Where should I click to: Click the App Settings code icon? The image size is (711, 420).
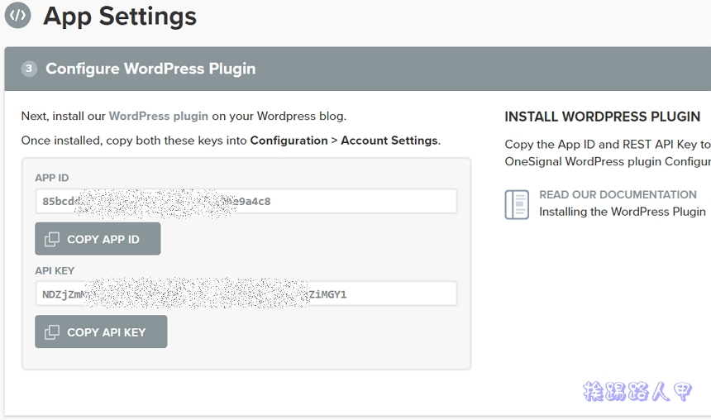(17, 15)
